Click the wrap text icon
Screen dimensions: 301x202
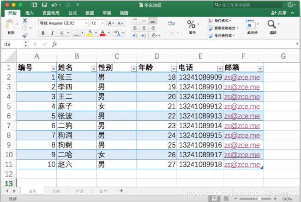coord(171,24)
